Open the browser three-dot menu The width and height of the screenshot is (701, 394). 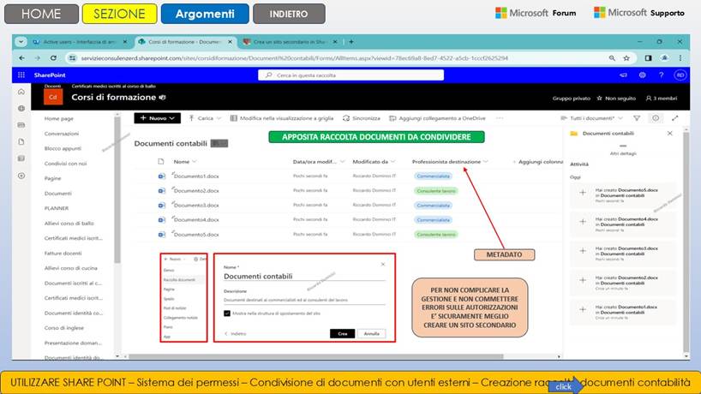(x=680, y=58)
